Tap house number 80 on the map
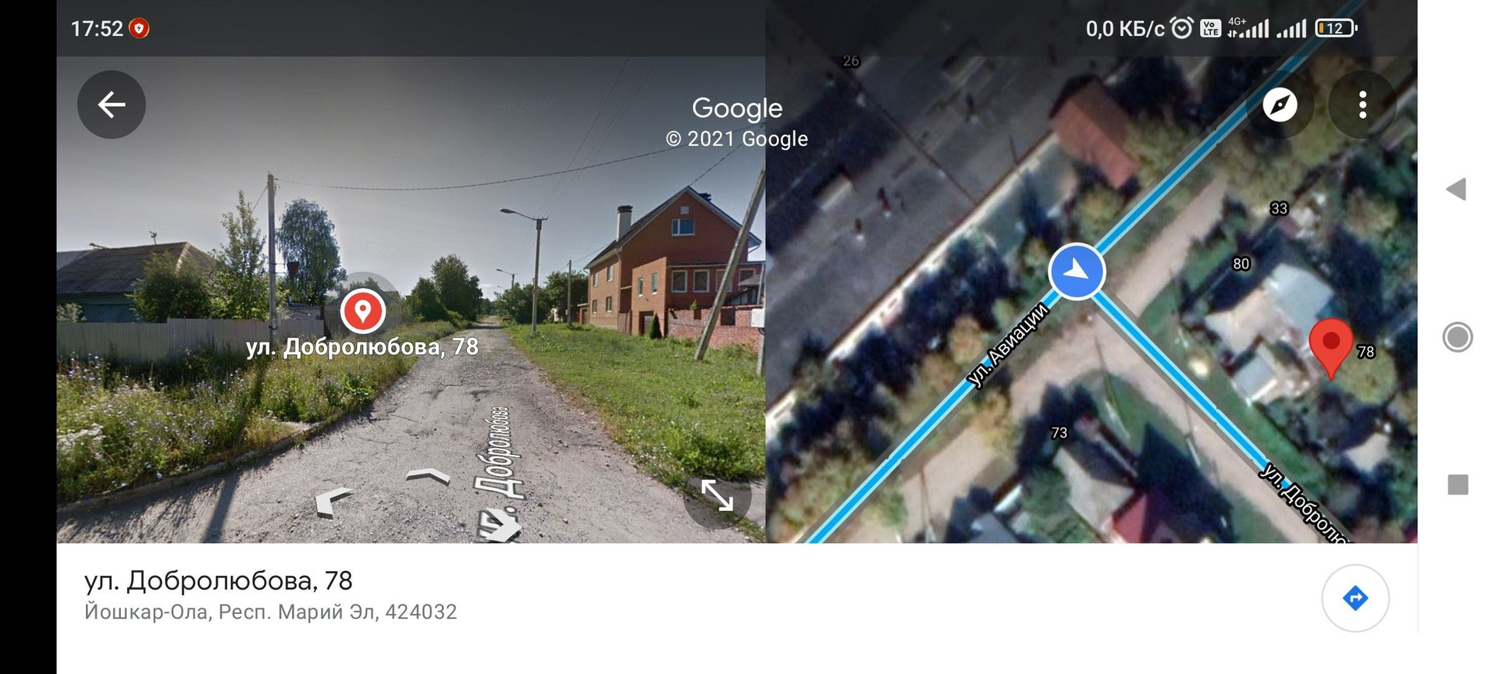Screen dimensions: 1499x674 tap(1241, 264)
